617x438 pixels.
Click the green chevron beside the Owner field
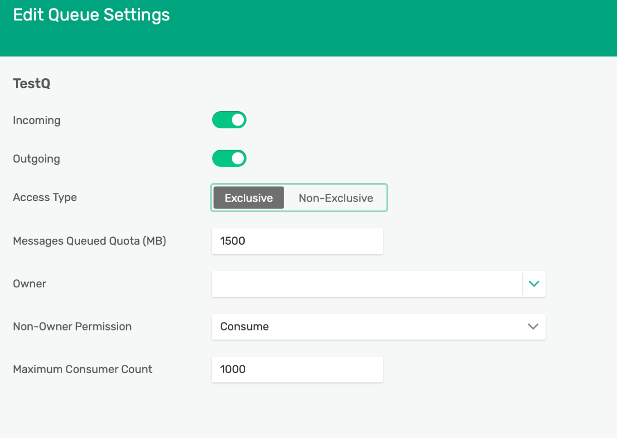click(x=534, y=284)
